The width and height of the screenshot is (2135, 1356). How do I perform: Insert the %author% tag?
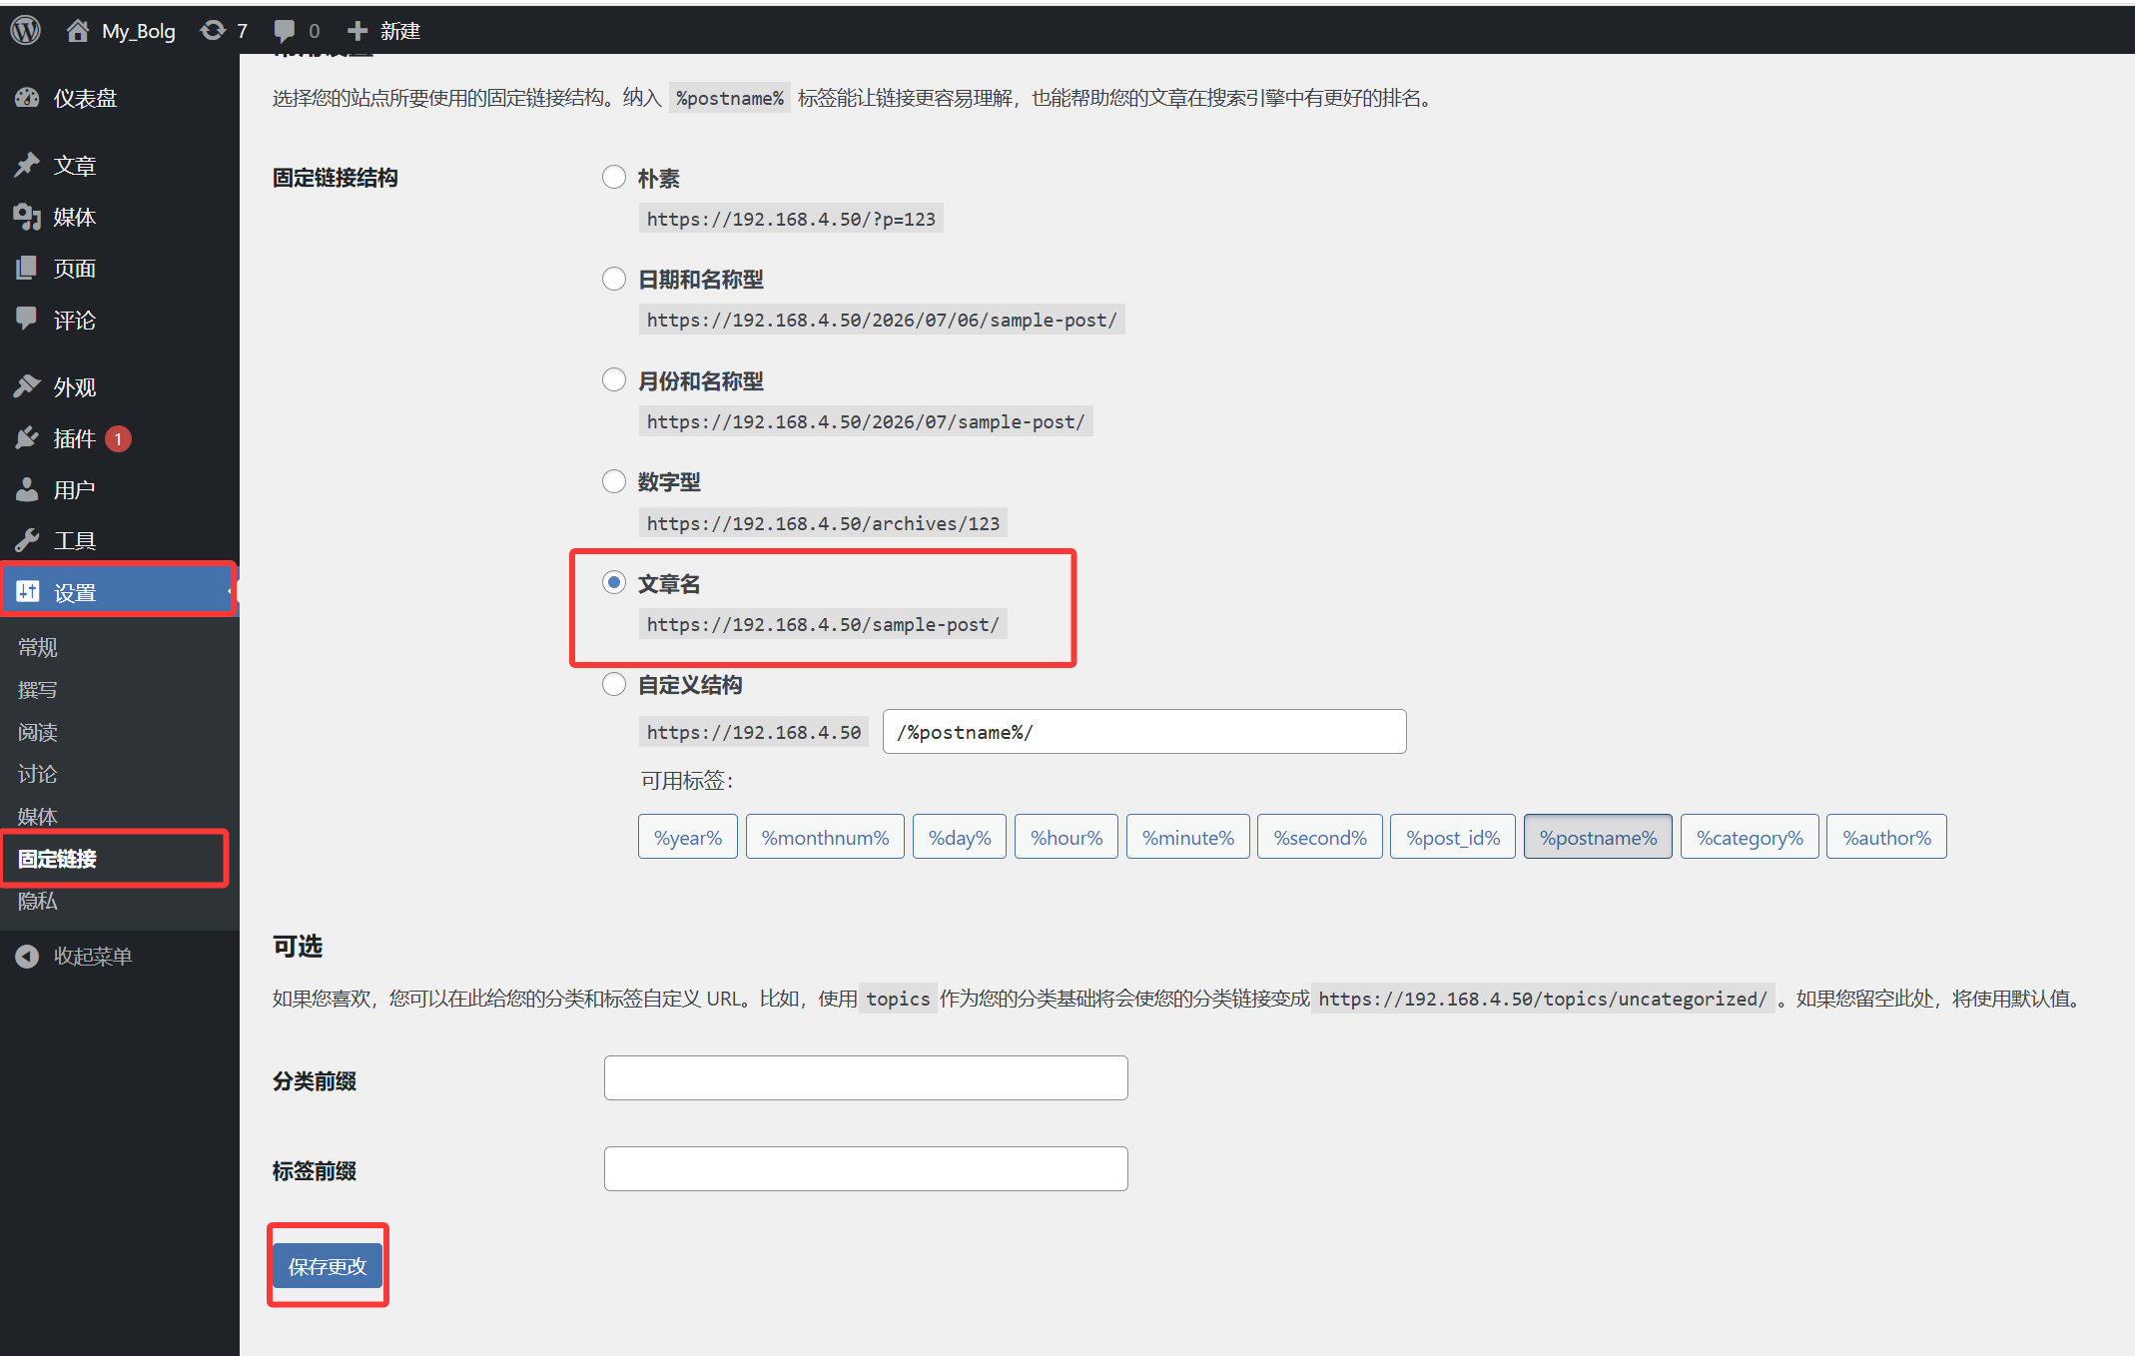tap(1886, 837)
